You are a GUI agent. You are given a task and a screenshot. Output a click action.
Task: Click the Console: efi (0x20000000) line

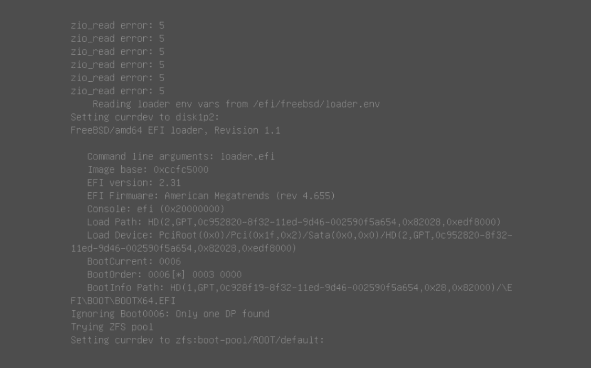point(156,209)
